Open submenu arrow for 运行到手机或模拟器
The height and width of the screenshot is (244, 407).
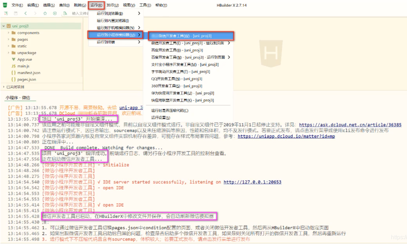[x=139, y=28]
